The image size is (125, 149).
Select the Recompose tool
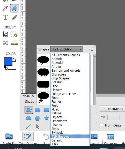(14, 34)
